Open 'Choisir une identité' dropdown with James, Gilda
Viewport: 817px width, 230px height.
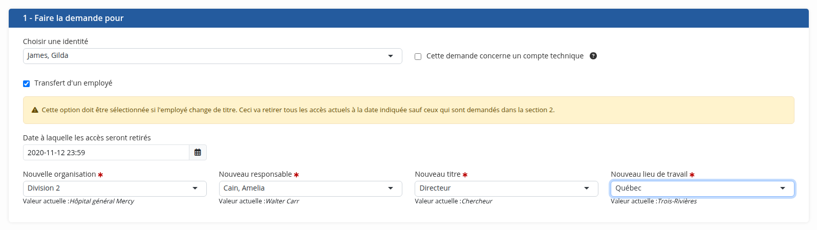tap(212, 56)
